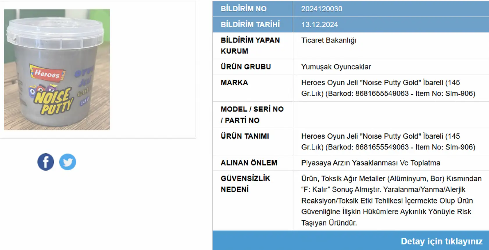This screenshot has width=489, height=250.
Task: Click the Twitter share icon
Action: coord(67,162)
